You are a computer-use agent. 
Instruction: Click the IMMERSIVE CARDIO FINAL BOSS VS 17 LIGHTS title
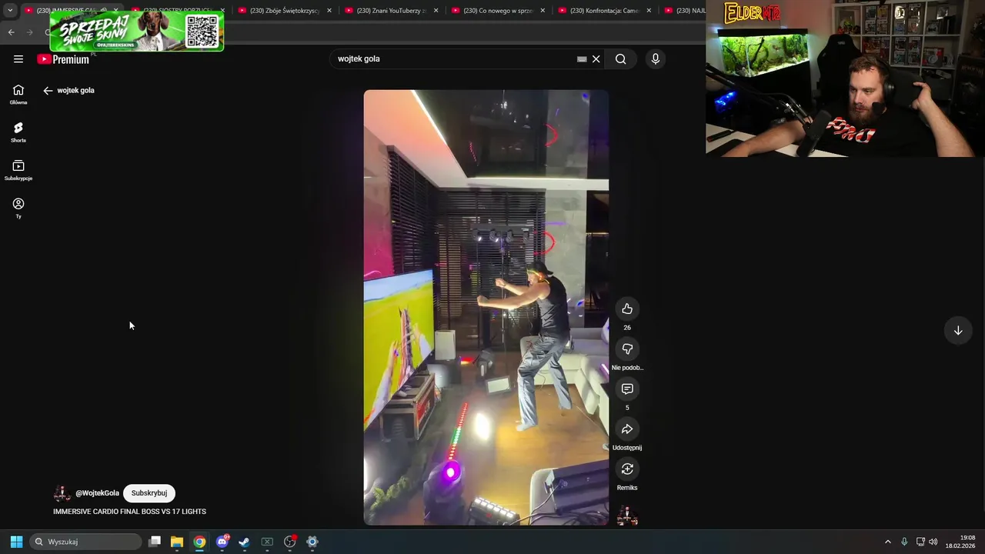[x=129, y=512]
